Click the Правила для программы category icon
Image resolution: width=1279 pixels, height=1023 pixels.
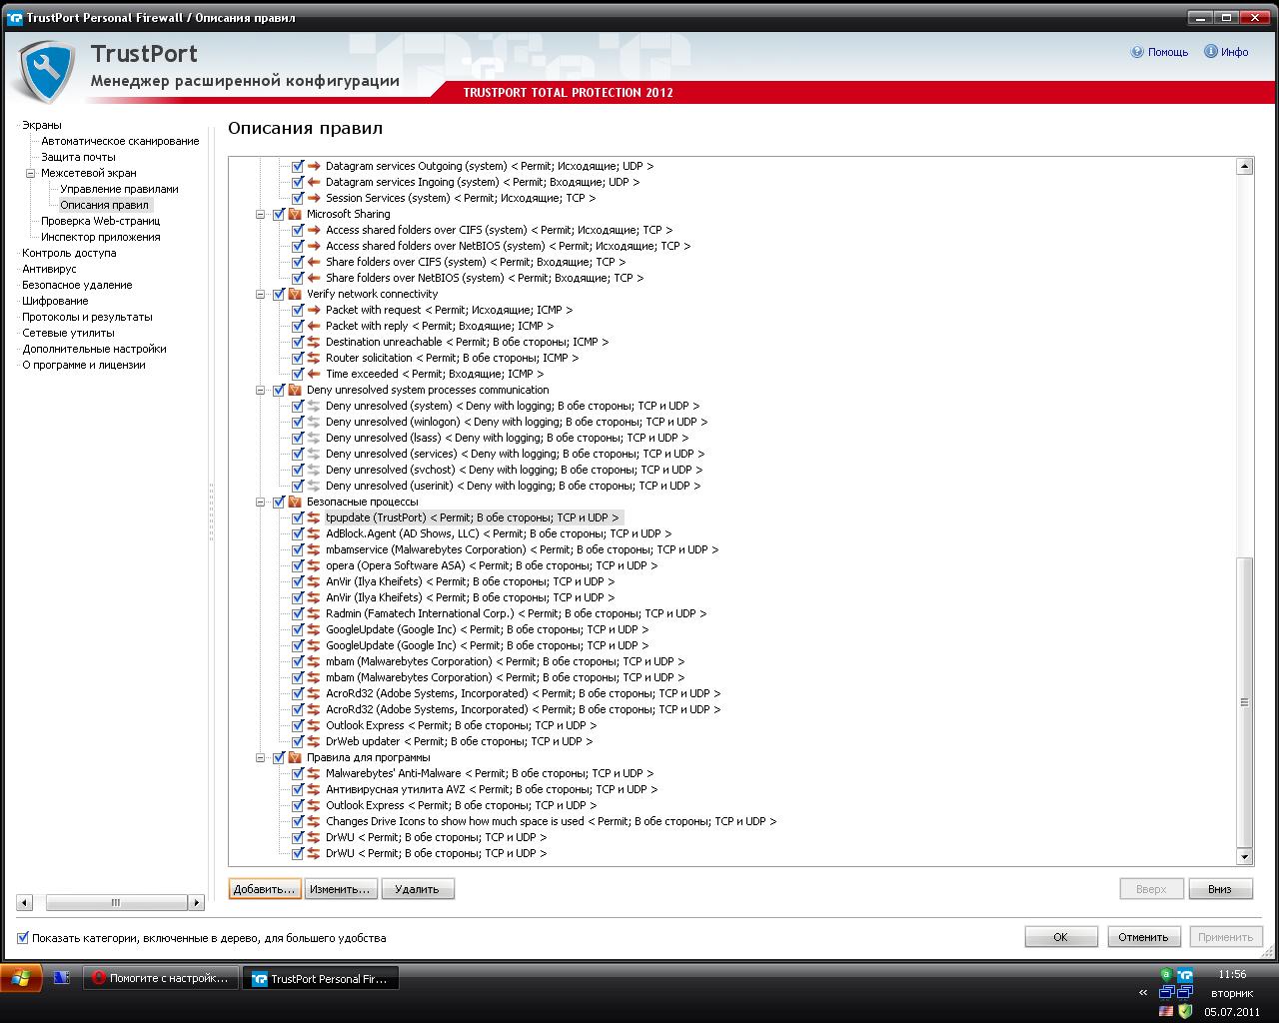295,757
